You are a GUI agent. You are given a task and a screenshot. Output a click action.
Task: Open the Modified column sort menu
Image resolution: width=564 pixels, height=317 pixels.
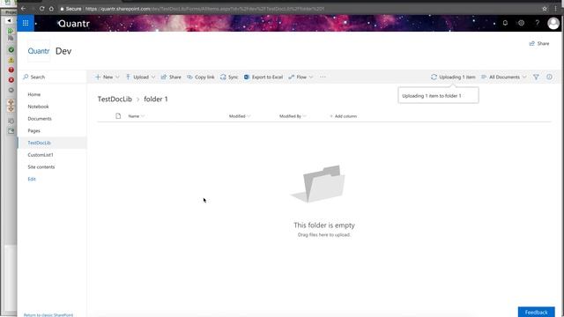240,116
